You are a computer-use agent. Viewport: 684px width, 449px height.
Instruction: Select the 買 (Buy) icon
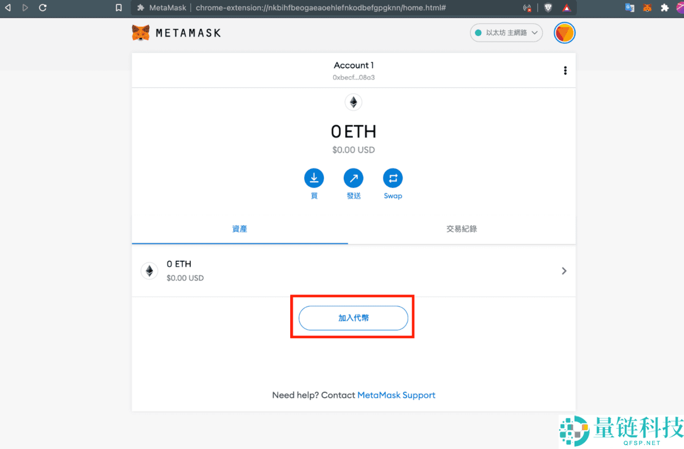click(314, 178)
